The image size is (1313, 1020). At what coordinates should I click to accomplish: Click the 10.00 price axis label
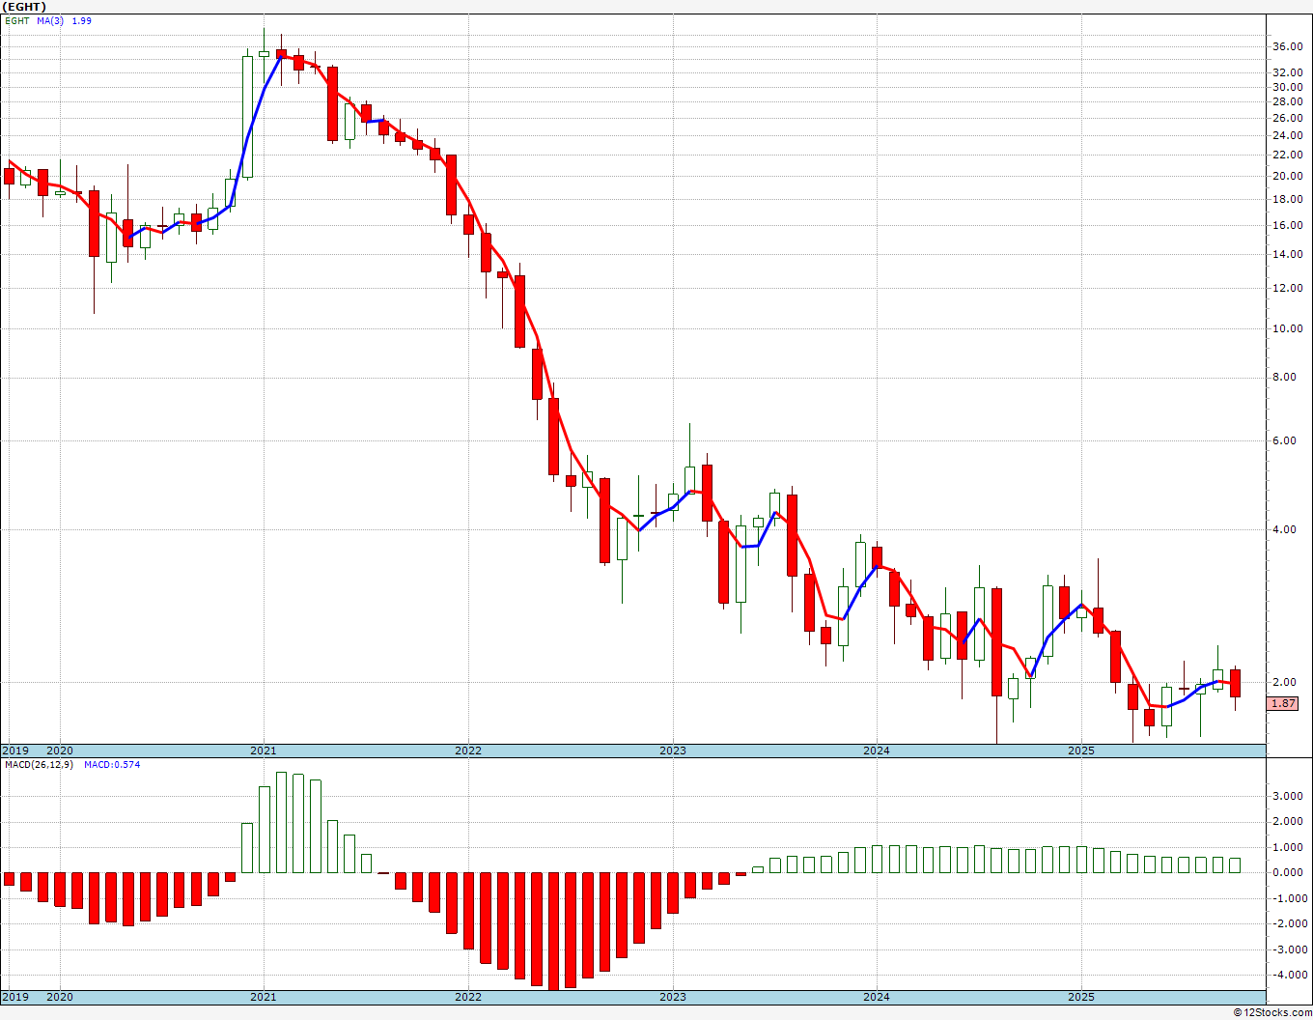(x=1287, y=328)
